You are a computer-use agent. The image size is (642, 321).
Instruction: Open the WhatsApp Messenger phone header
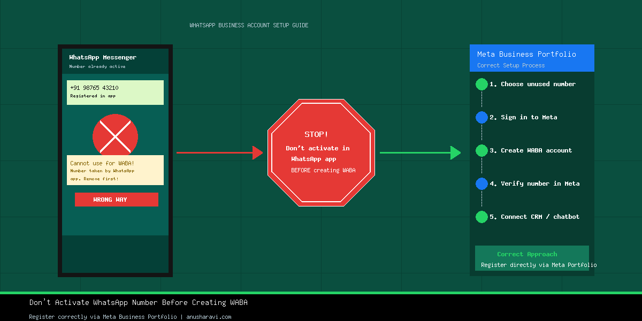click(115, 61)
